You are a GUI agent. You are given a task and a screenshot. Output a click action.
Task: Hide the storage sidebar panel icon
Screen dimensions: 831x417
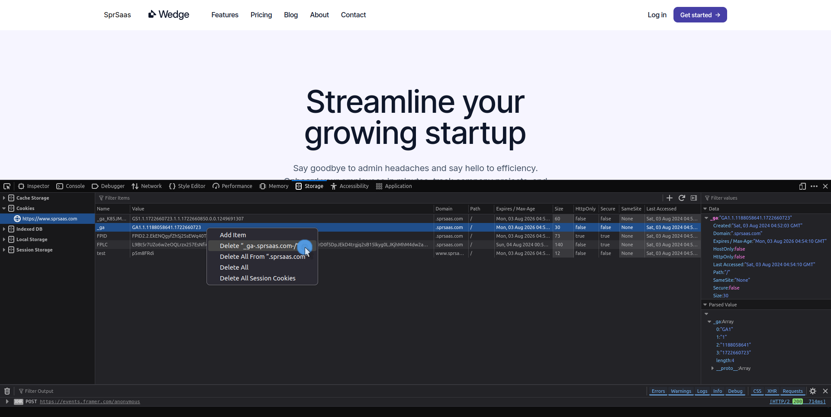tap(694, 198)
